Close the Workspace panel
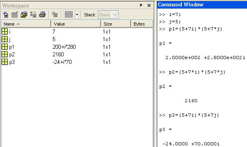The width and height of the screenshot is (247, 147). tap(149, 6)
